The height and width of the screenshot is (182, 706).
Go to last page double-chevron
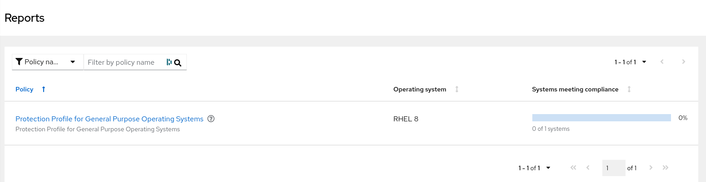coord(666,168)
